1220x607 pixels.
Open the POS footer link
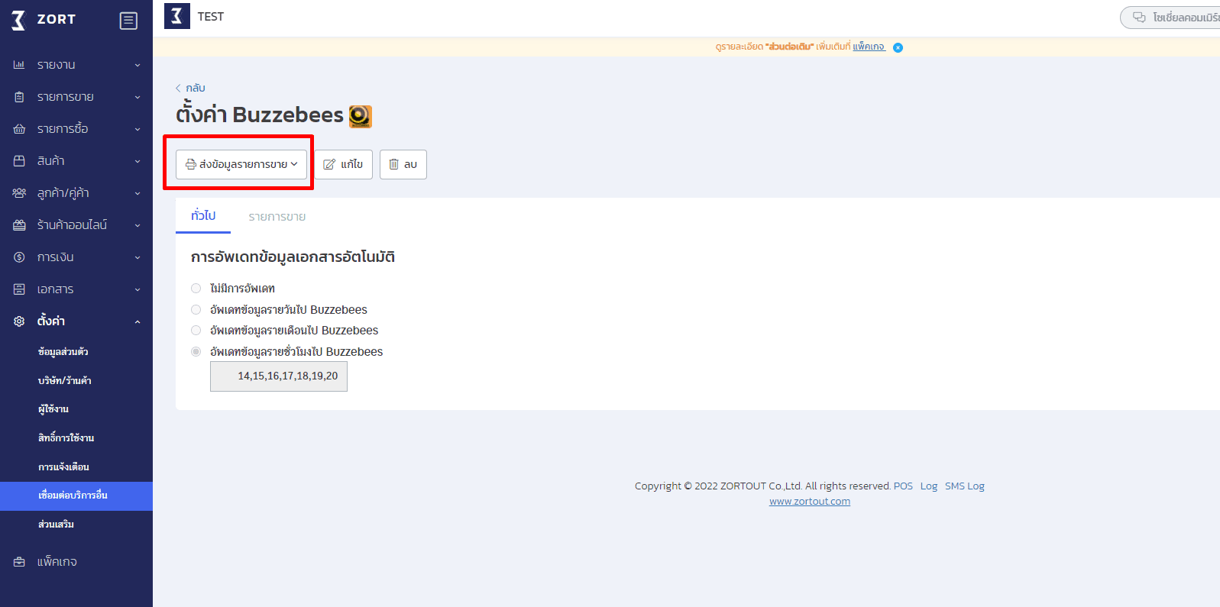click(x=903, y=486)
